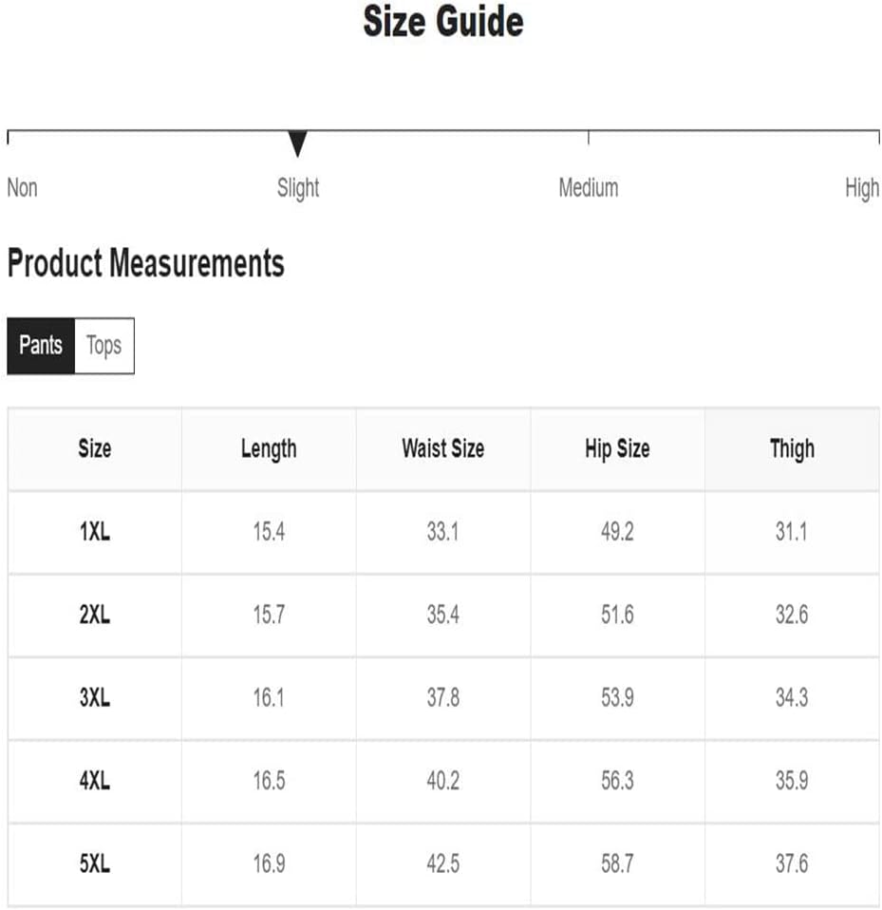Viewport: 882px width, 910px height.
Task: Click the Length column header
Action: pos(269,448)
